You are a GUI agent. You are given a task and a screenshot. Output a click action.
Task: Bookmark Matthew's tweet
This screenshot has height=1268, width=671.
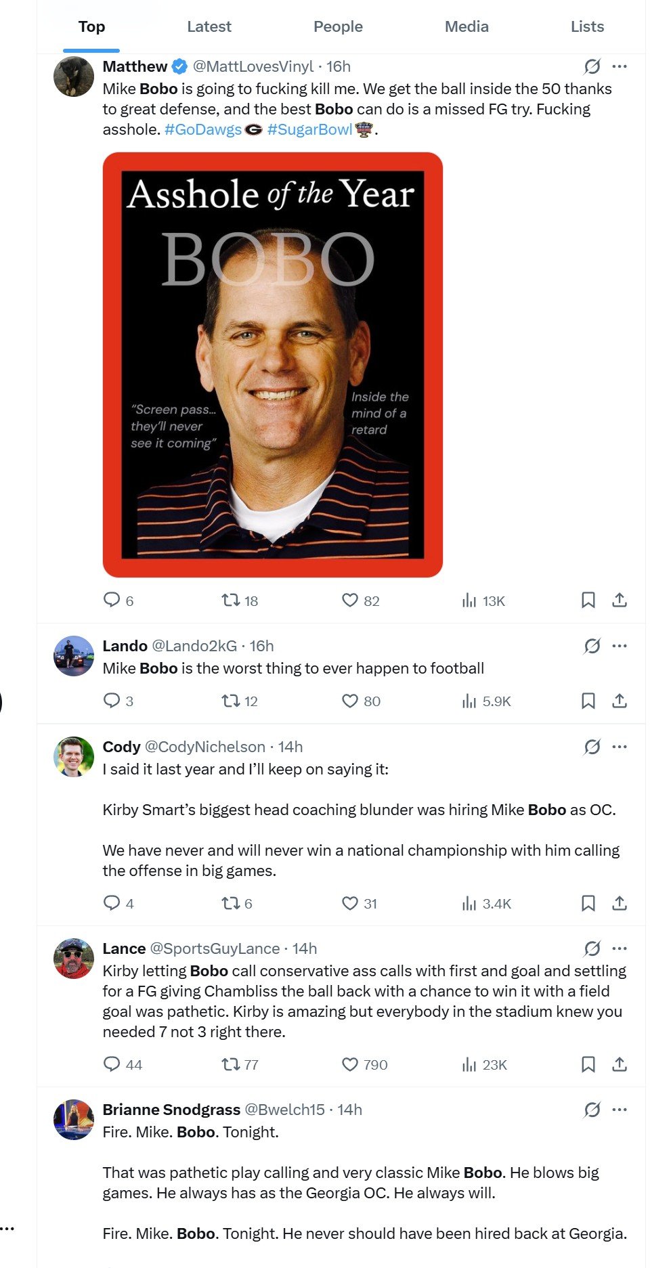tap(588, 600)
